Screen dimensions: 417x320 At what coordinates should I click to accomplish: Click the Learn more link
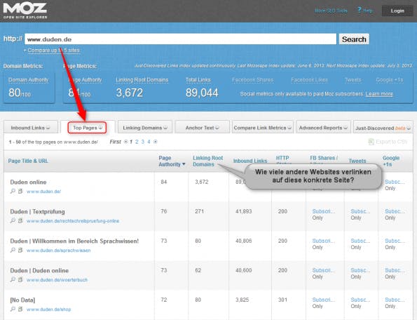click(379, 94)
